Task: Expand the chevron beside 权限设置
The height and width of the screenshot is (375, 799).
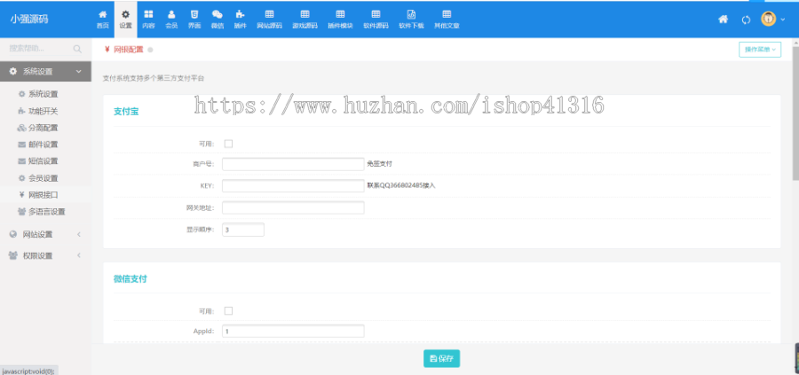Action: click(x=79, y=255)
